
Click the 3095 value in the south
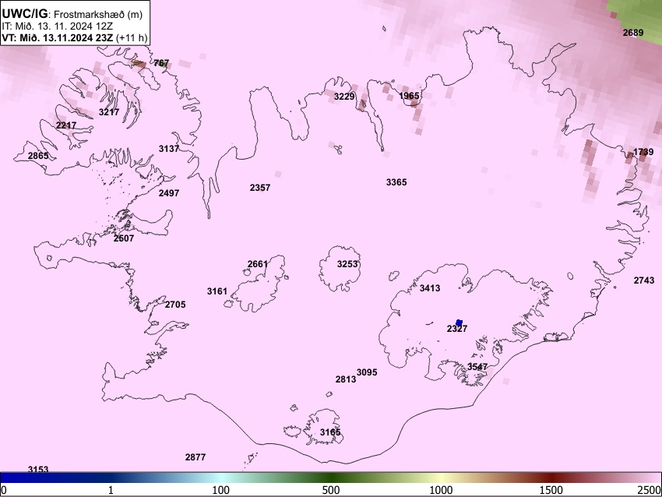tap(367, 372)
